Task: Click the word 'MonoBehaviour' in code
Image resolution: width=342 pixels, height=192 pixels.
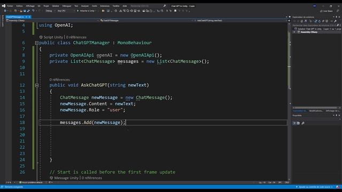Action: click(134, 43)
